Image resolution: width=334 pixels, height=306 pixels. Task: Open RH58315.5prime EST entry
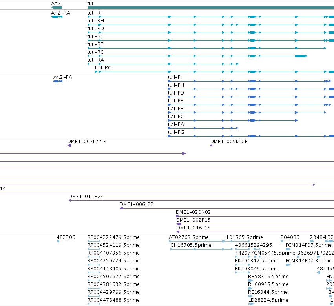(268, 277)
